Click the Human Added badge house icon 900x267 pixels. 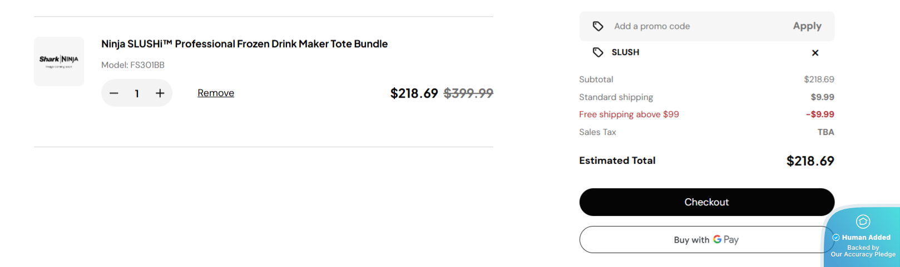pos(863,221)
